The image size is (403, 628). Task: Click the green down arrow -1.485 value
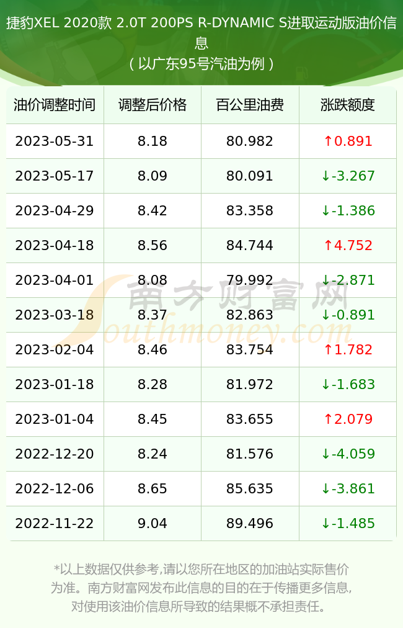[348, 523]
